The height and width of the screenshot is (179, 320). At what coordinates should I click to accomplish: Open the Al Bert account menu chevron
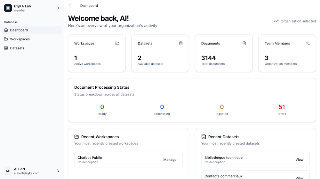58,171
